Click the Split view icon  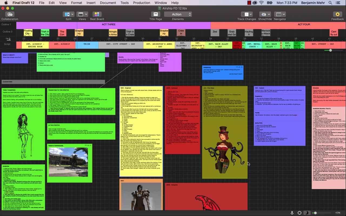pos(67,14)
